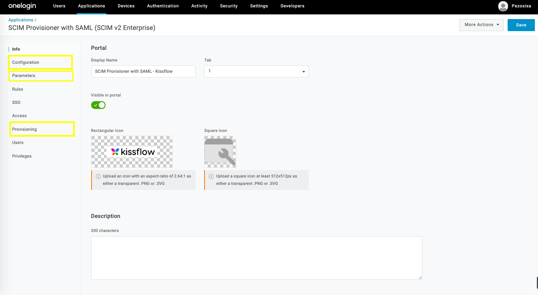Viewport: 538px width, 295px height.
Task: Select the Info sidebar tab
Action: [16, 49]
